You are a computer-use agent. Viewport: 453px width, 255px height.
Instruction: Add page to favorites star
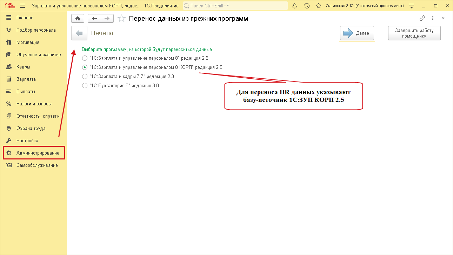click(121, 19)
